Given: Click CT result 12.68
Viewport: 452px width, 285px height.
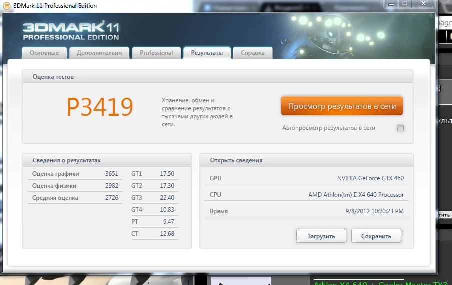Looking at the screenshot, I should pyautogui.click(x=167, y=233).
